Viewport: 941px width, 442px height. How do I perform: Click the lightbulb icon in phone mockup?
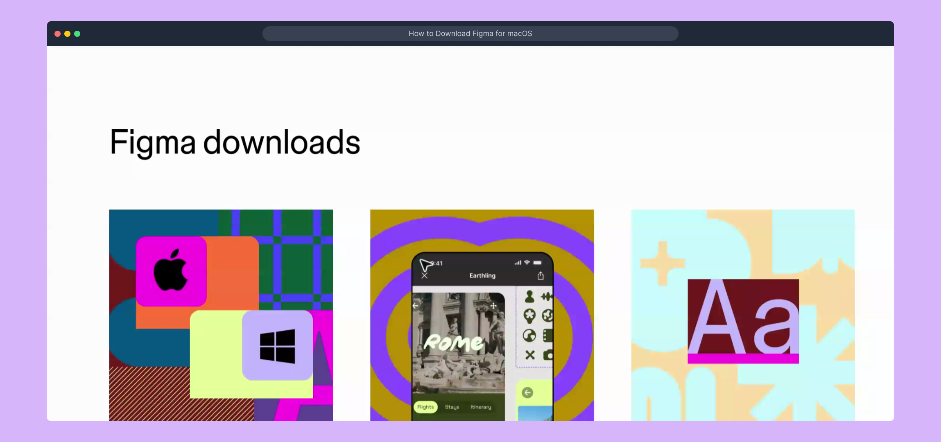529,316
